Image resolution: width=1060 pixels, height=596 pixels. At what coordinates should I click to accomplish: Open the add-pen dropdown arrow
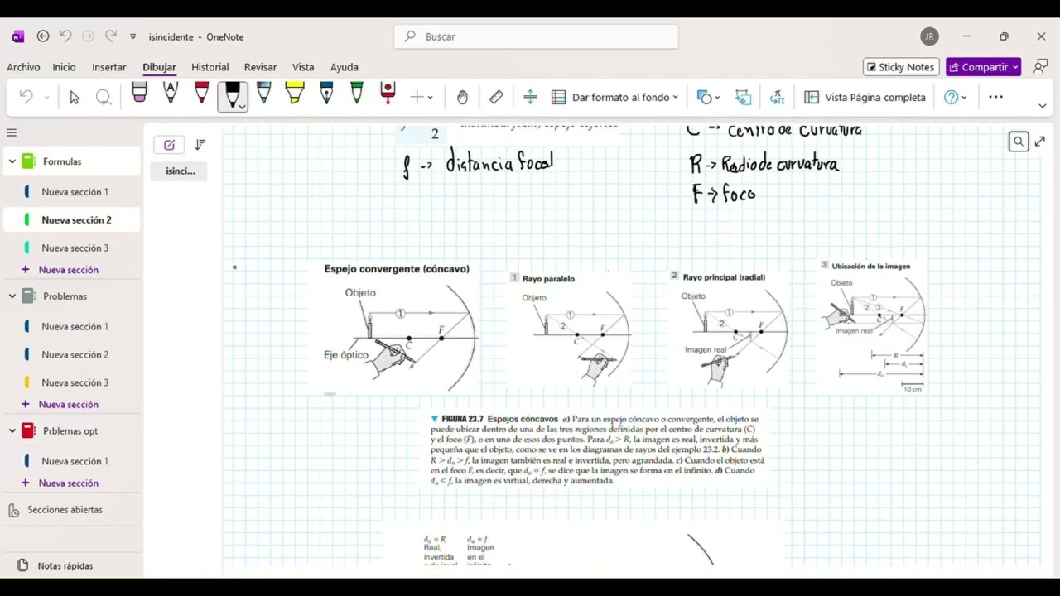431,98
